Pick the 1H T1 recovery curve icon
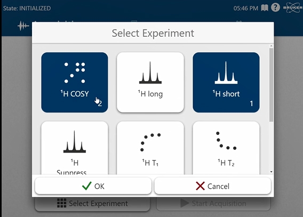Screen dimensions: 303x217 coord(150,142)
